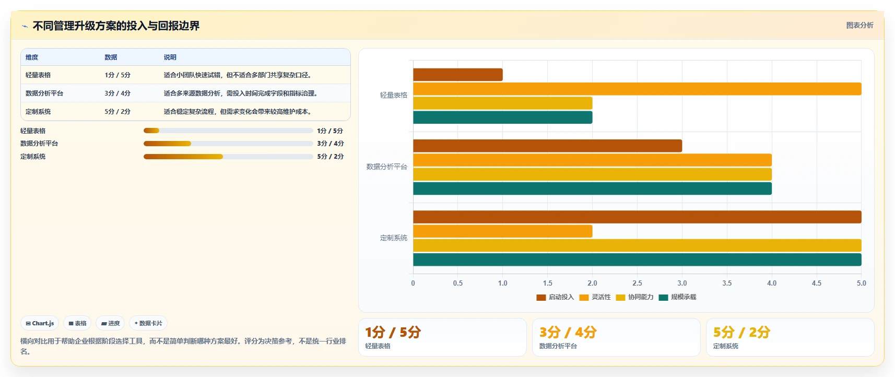Click the footnote text starting 横向对比用于帮助企业
The width and height of the screenshot is (895, 377).
click(183, 346)
